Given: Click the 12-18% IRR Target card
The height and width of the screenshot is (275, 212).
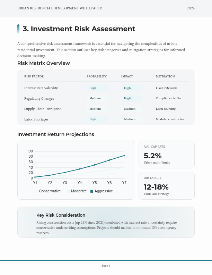Looking at the screenshot, I should pos(166,186).
